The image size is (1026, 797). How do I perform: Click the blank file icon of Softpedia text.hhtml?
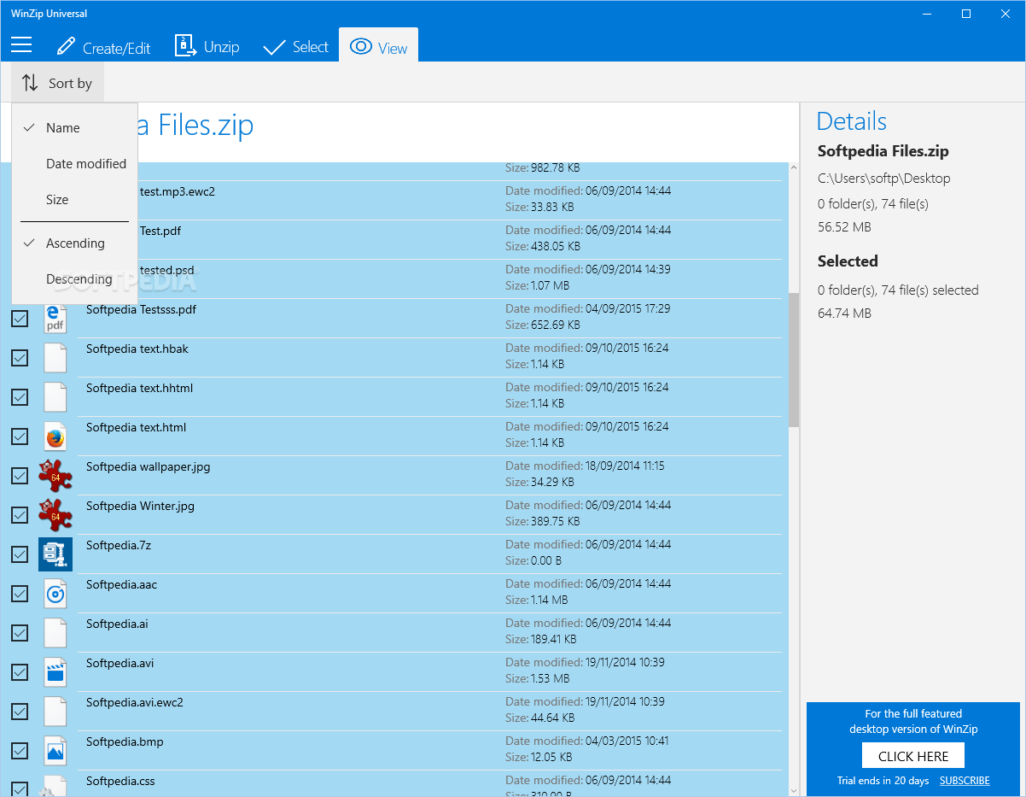[55, 397]
